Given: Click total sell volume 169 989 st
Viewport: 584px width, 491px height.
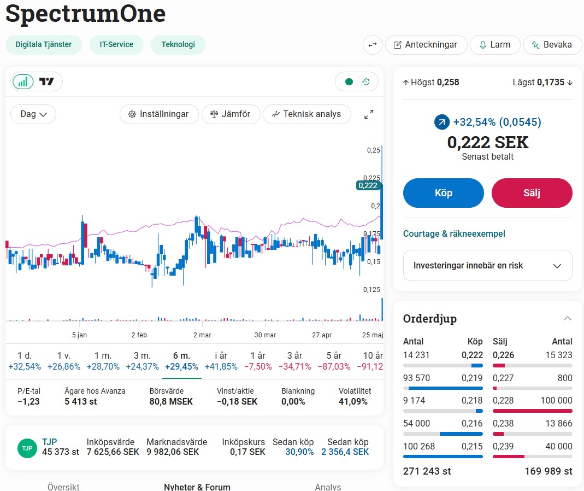Looking at the screenshot, I should (548, 471).
